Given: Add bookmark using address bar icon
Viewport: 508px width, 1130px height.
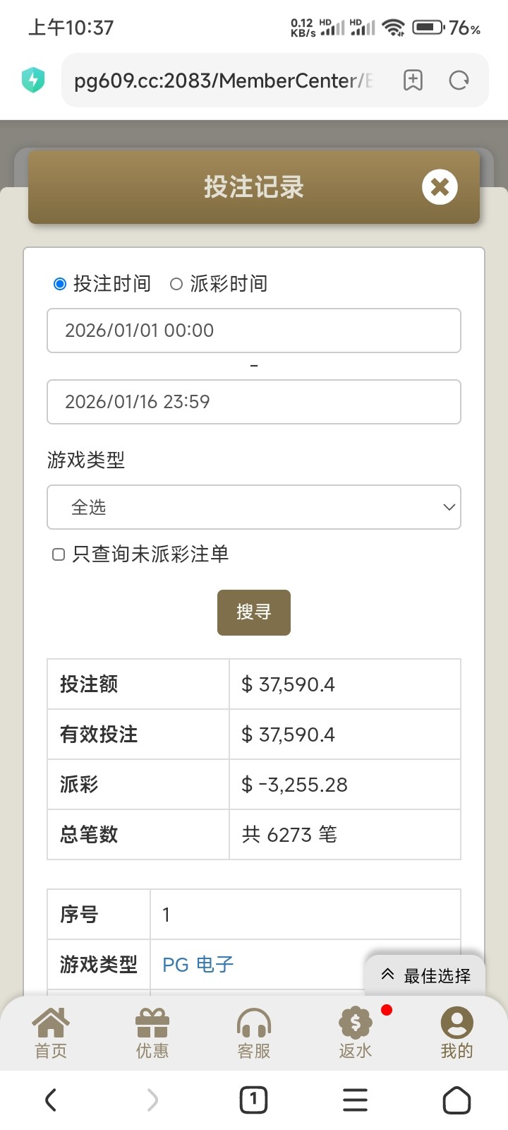Looking at the screenshot, I should [x=413, y=81].
